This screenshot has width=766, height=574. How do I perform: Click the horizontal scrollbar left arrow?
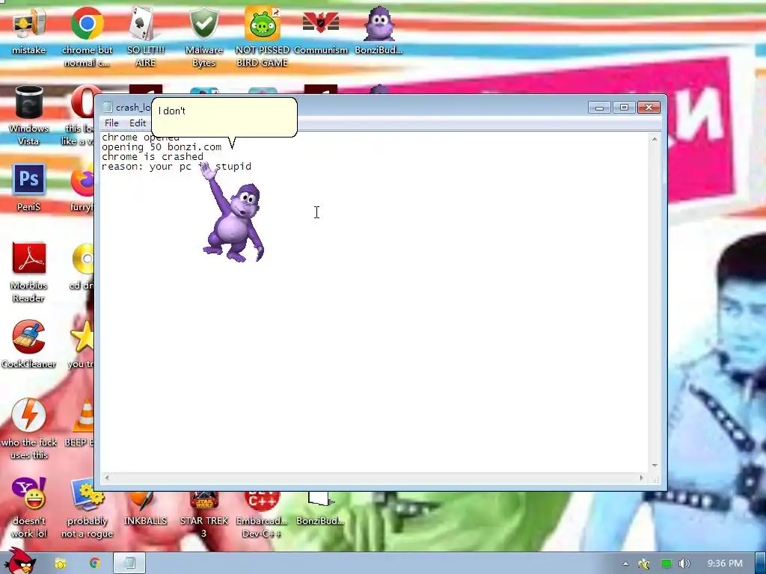[x=107, y=478]
